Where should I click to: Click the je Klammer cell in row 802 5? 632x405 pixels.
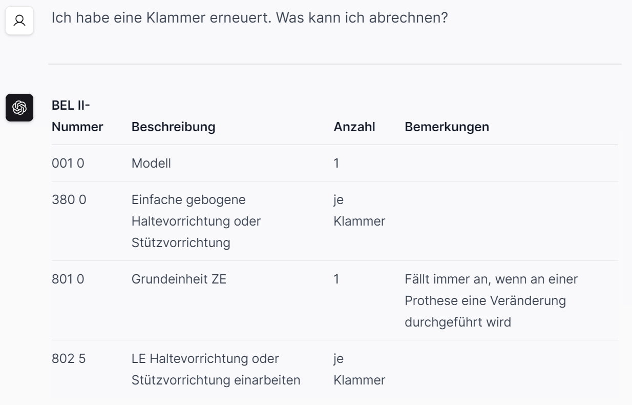pos(359,370)
